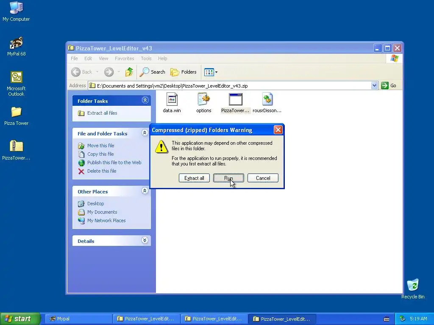Screen dimensions: 434x325
Task: Collapse the Other Places panel
Action: pyautogui.click(x=145, y=191)
